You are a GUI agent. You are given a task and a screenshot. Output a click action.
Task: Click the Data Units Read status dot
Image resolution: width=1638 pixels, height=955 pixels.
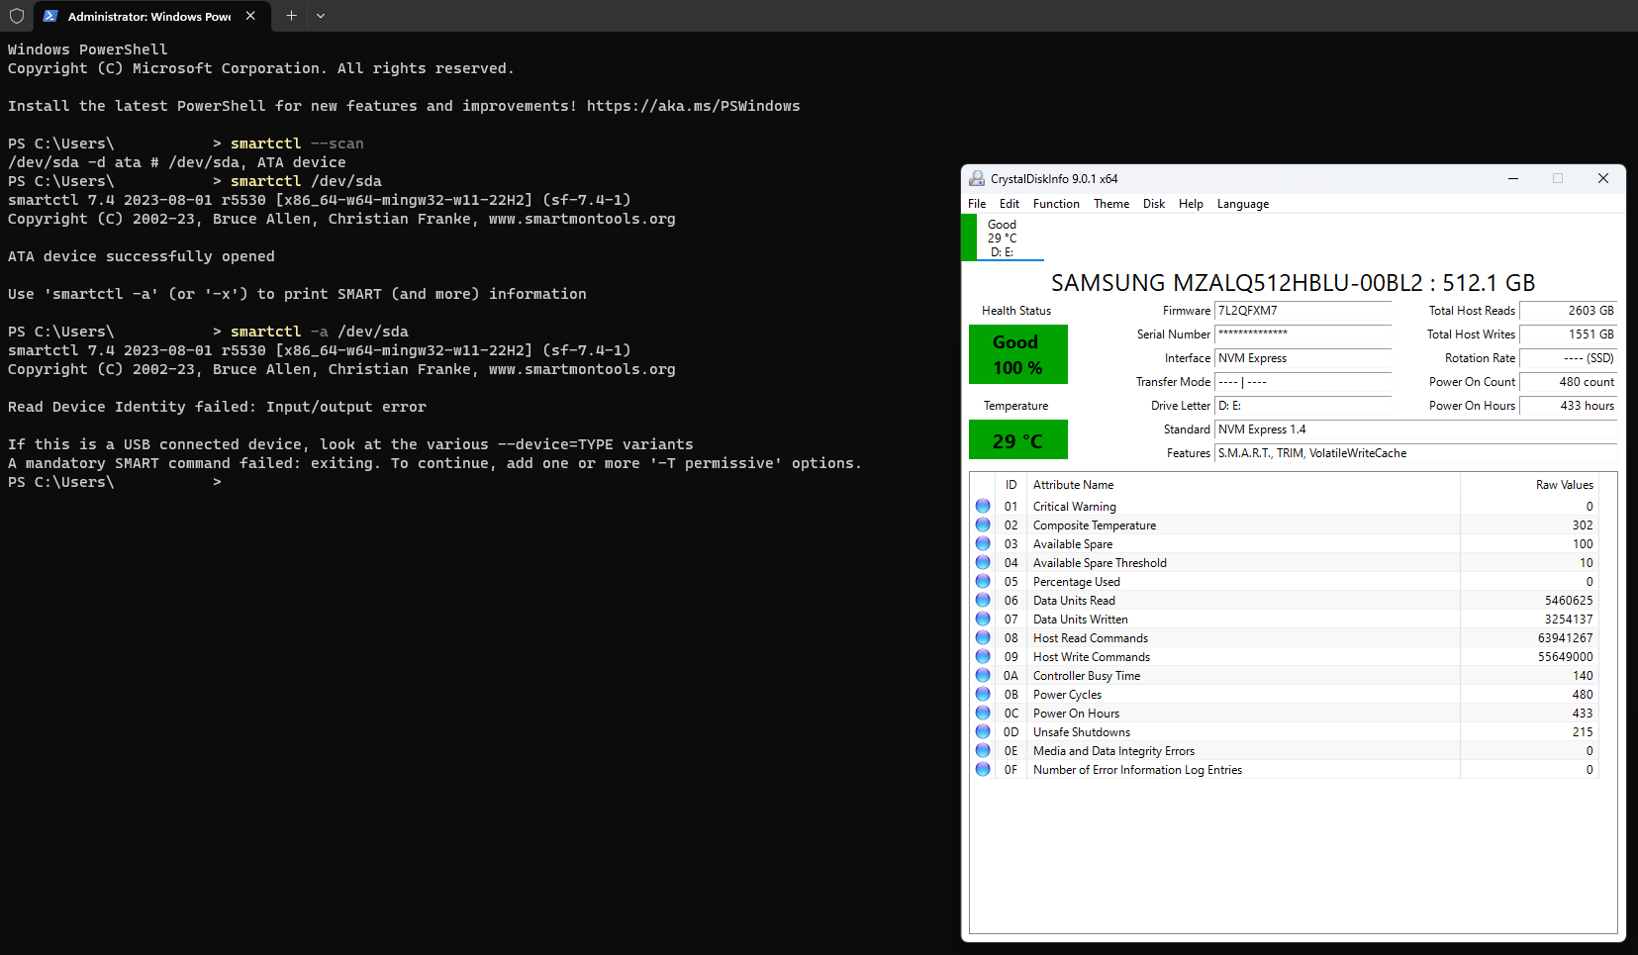click(982, 600)
